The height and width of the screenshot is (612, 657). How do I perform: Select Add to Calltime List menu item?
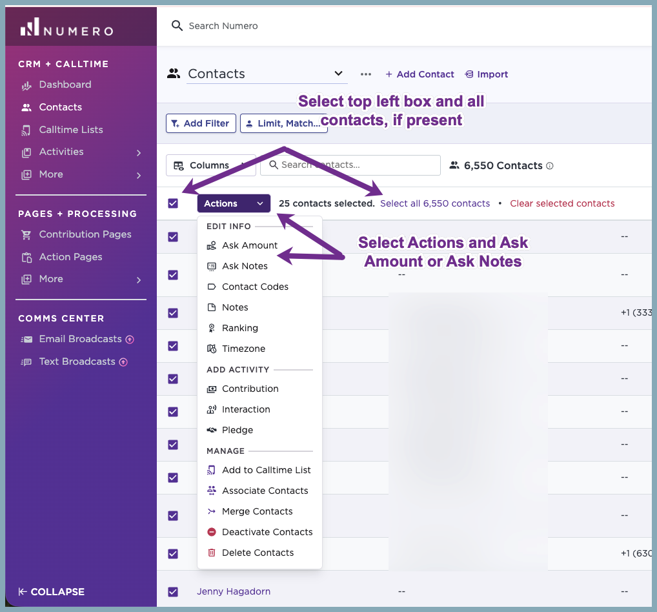point(260,471)
